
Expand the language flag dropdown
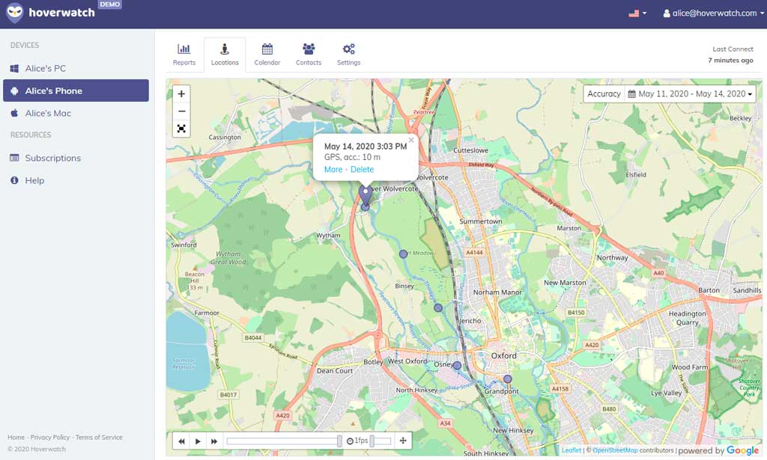point(637,13)
